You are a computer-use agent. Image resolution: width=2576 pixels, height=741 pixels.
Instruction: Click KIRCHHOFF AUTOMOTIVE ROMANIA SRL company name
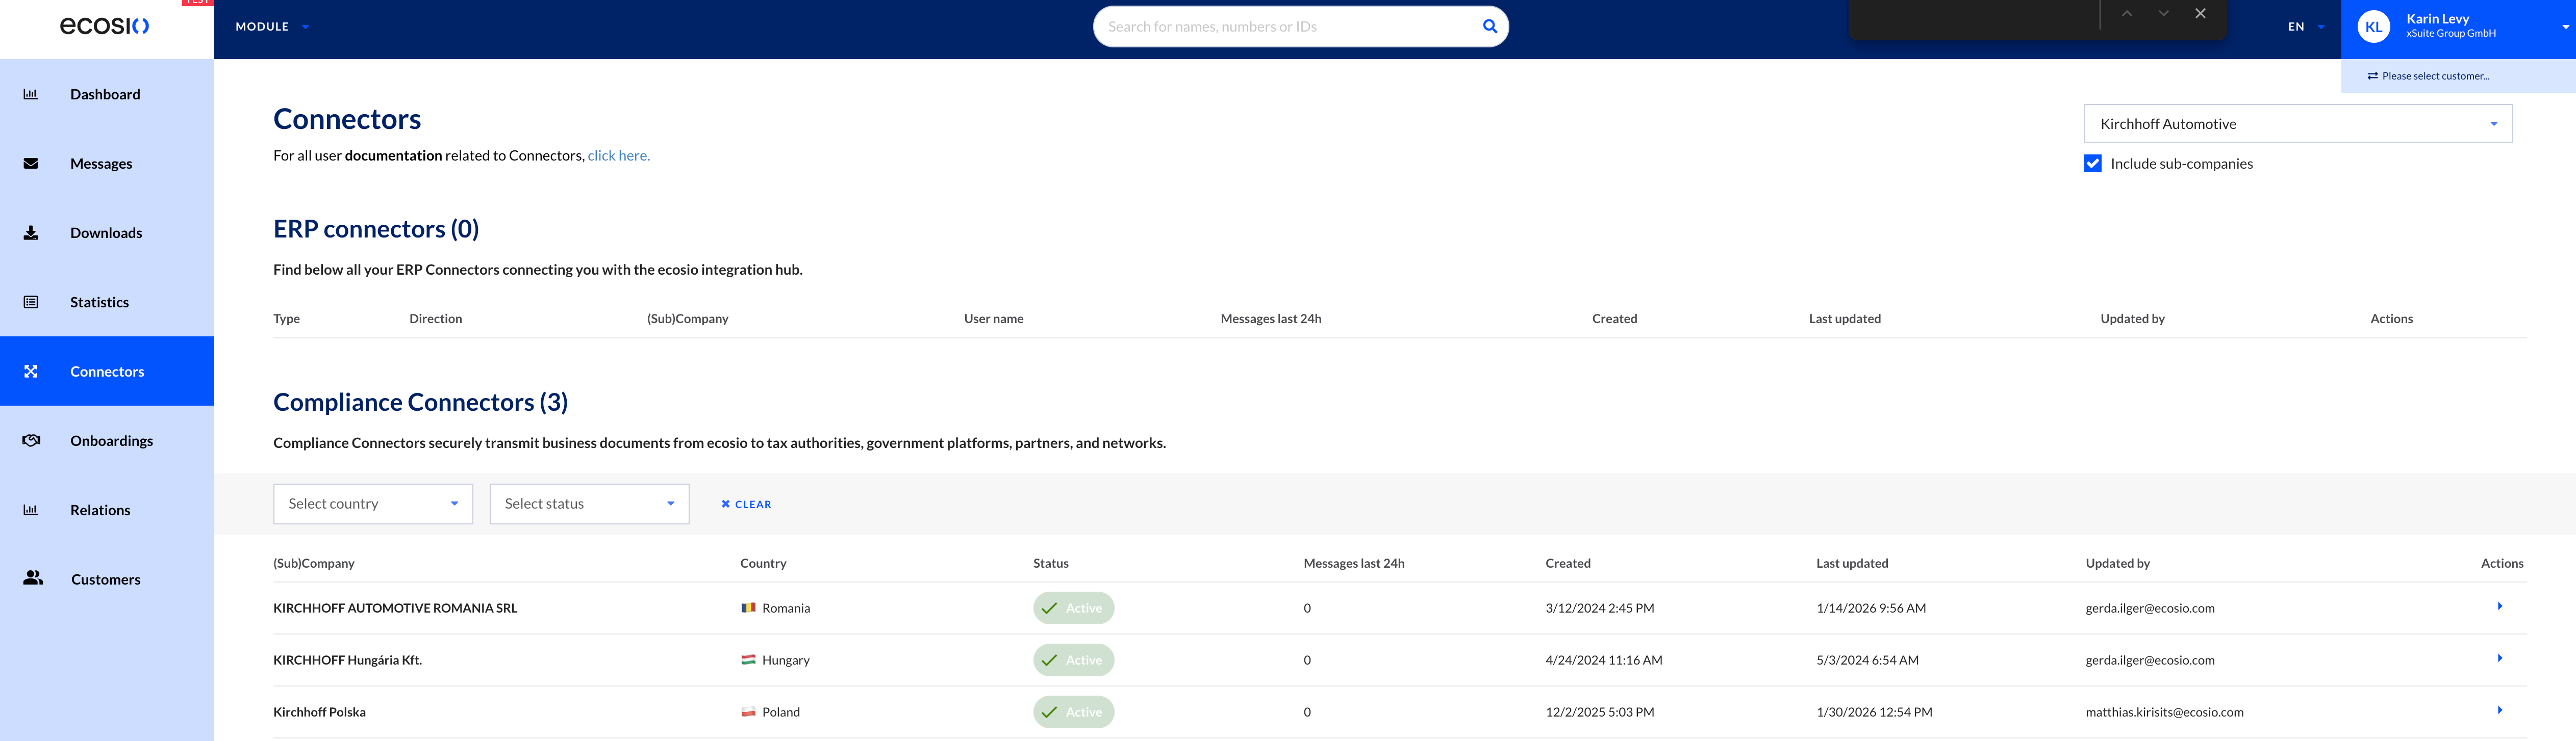[395, 608]
